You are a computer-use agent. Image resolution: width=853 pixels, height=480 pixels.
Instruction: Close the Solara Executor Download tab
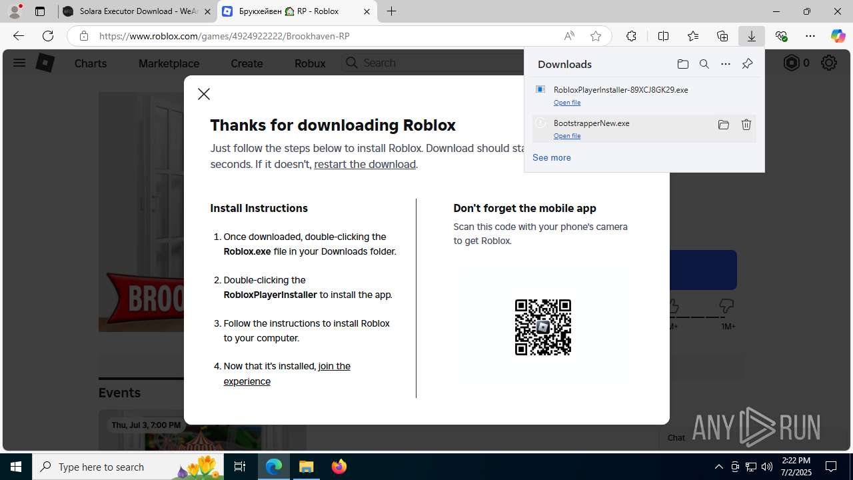pos(207,11)
